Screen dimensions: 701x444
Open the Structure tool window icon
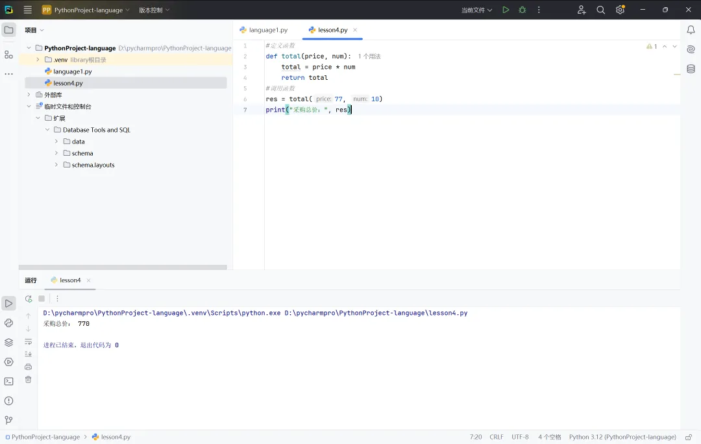pos(9,55)
